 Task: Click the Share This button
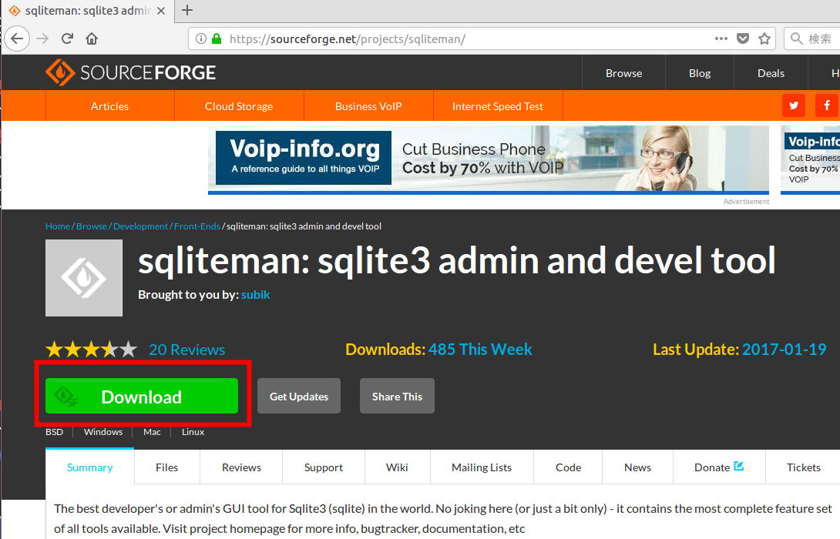(397, 396)
